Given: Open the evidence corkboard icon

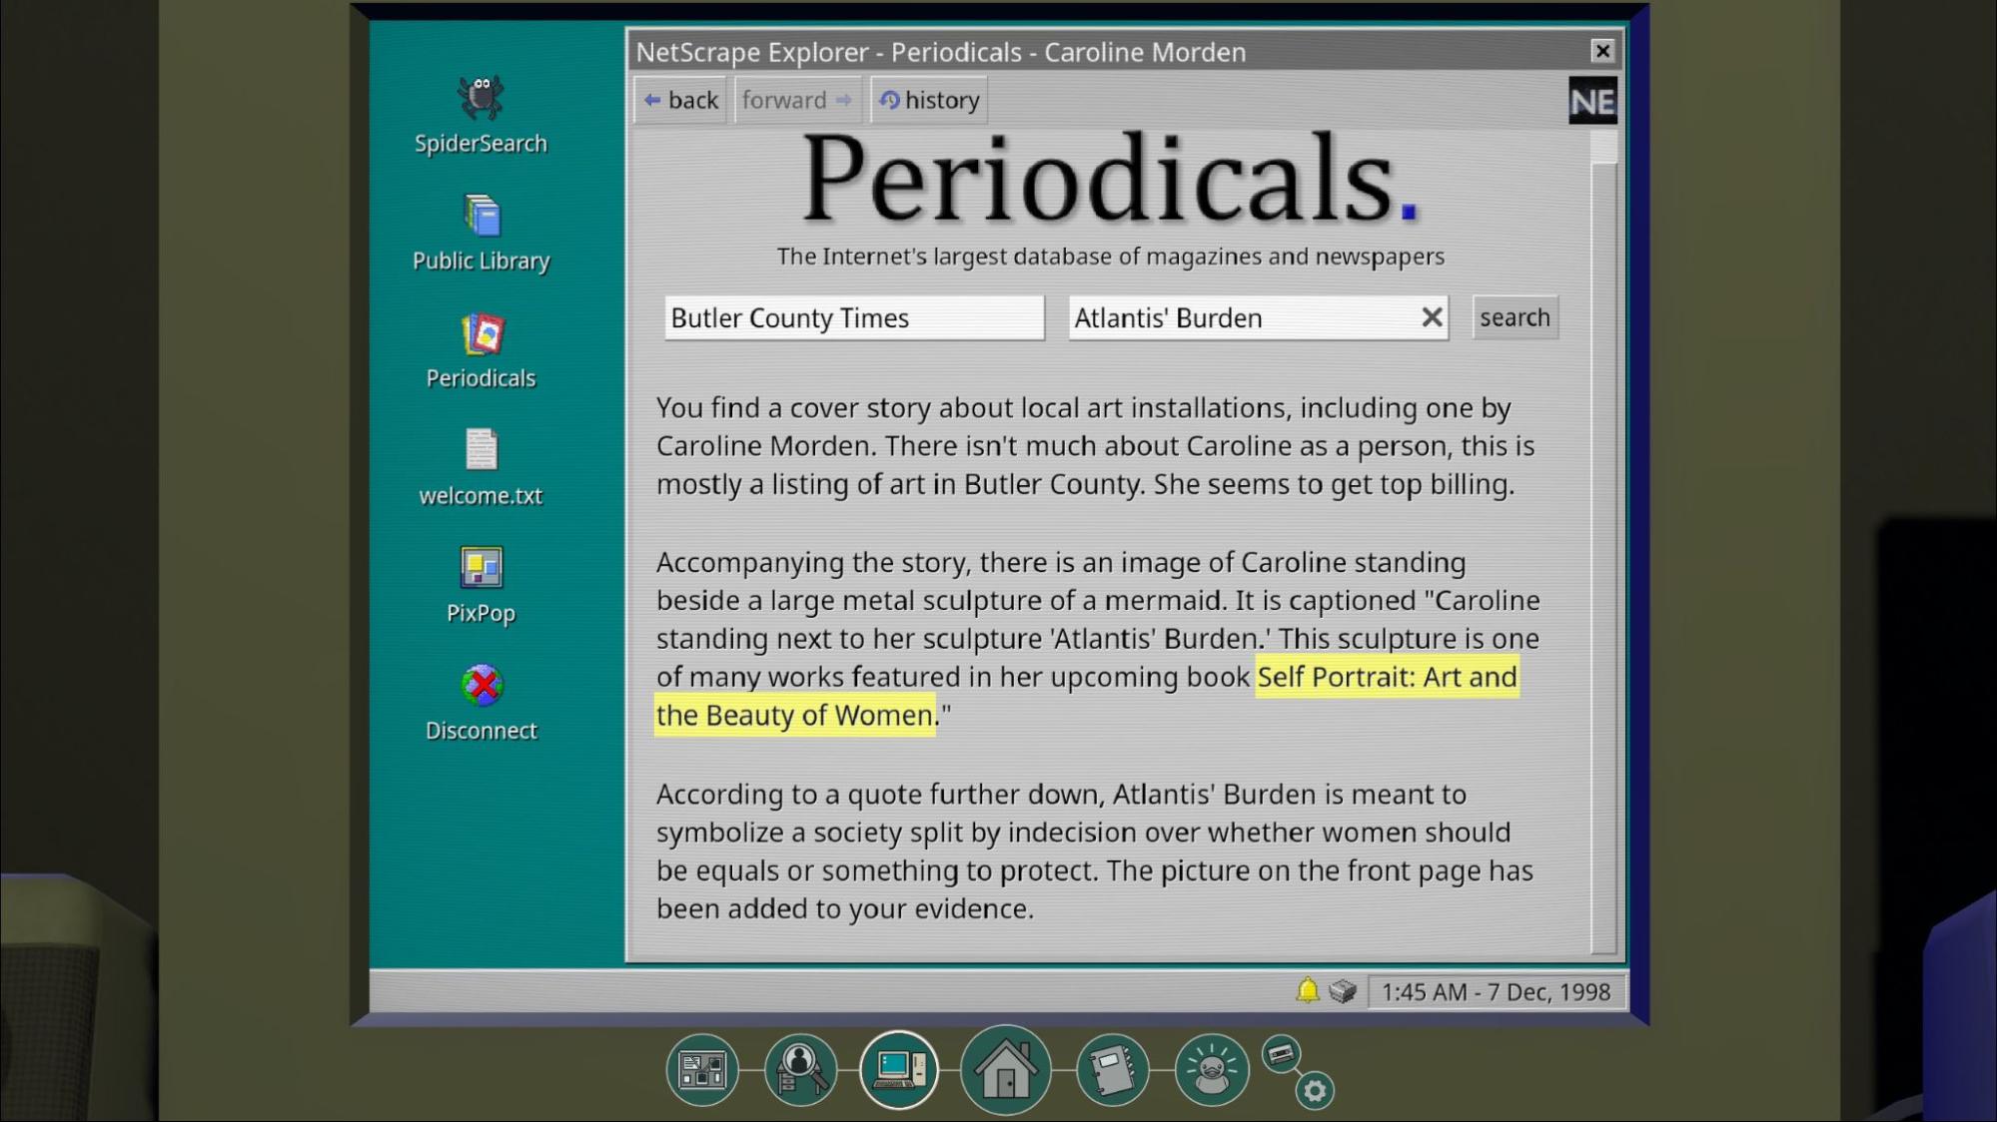Looking at the screenshot, I should click(701, 1070).
